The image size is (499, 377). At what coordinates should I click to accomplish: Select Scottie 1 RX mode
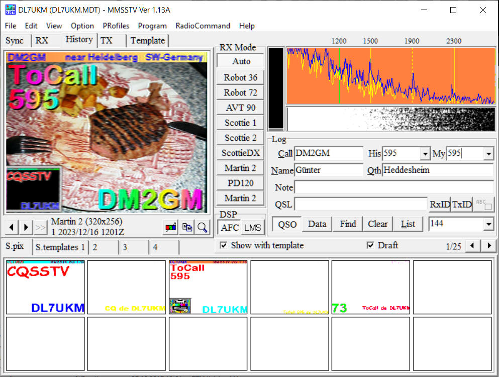point(240,123)
